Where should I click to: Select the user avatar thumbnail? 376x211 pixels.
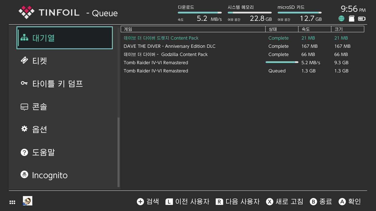[x=28, y=201]
